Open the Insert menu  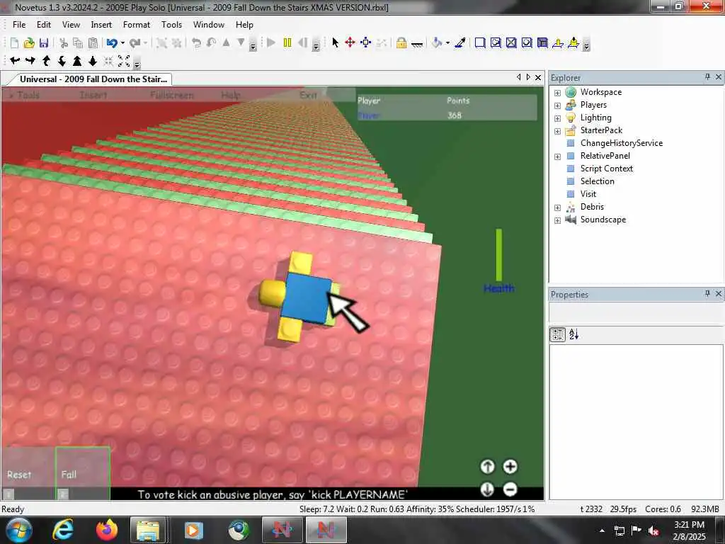[101, 25]
